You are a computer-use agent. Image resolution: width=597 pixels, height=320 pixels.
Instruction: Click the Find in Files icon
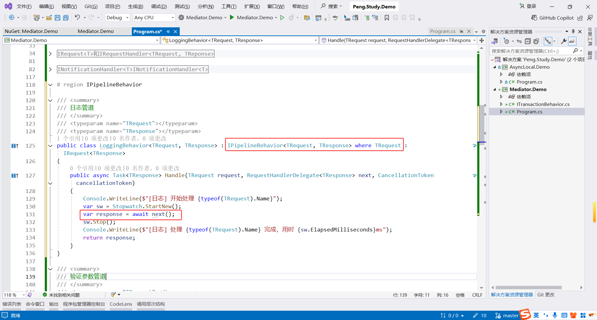click(x=307, y=18)
